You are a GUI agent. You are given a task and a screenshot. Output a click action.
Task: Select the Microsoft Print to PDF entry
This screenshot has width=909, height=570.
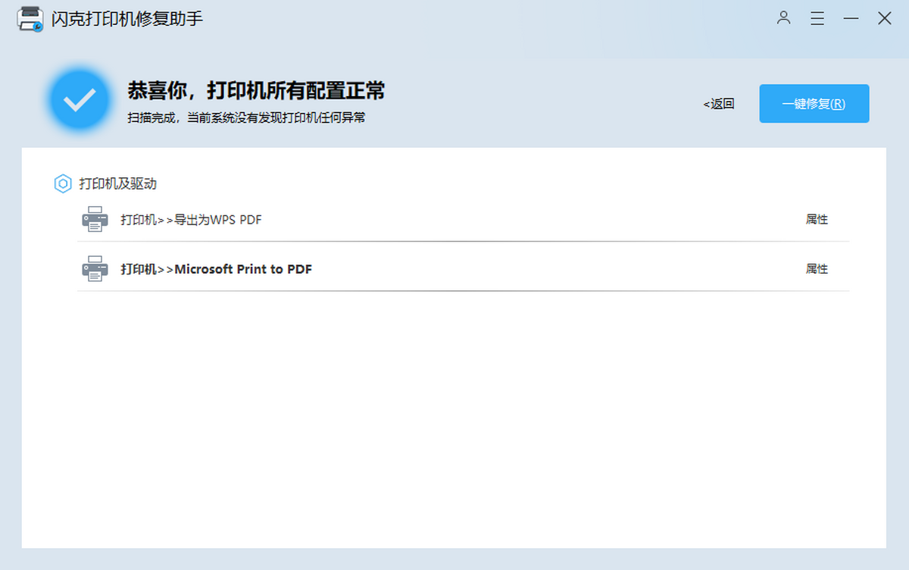pyautogui.click(x=216, y=269)
